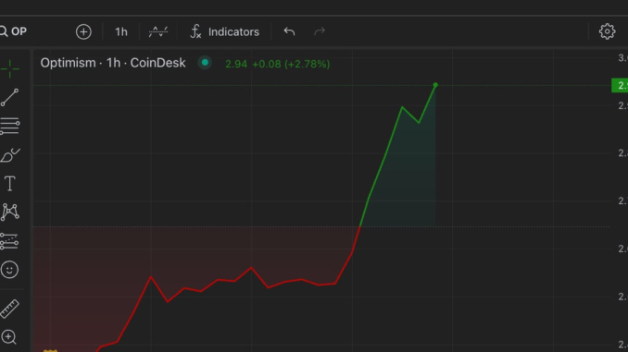Open the chart style selector
Image resolution: width=628 pixels, height=352 pixels.
click(x=158, y=31)
